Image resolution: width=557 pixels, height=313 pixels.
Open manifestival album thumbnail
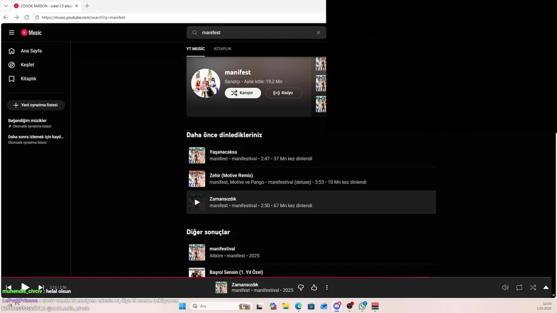pos(197,252)
